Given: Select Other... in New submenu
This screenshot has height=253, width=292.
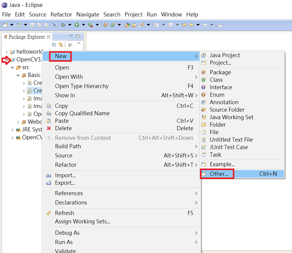Looking at the screenshot, I should (242, 174).
